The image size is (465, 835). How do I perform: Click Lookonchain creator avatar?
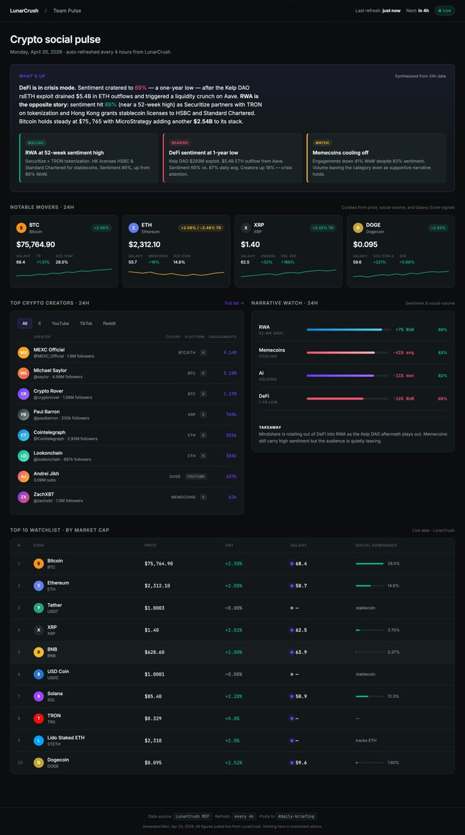coord(24,456)
